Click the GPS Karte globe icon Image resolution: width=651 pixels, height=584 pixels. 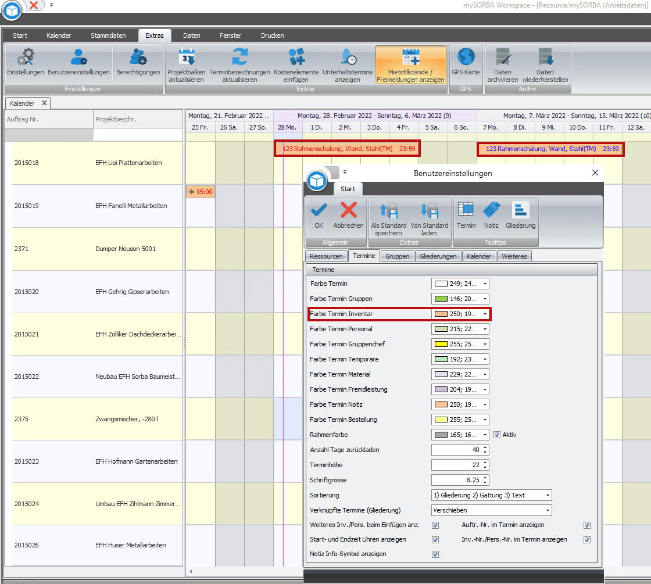[x=466, y=57]
